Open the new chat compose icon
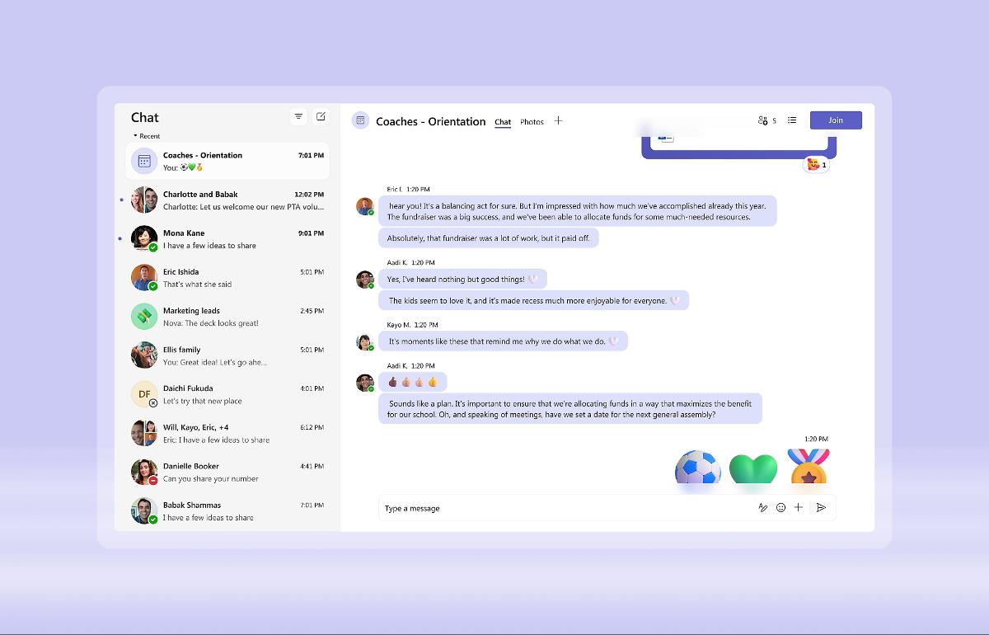Viewport: 989px width, 635px height. [321, 116]
